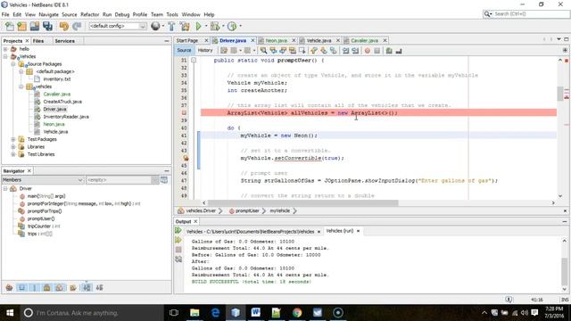This screenshot has height=321, width=571.
Task: Click the promptUser breadcrumb
Action: pyautogui.click(x=247, y=210)
